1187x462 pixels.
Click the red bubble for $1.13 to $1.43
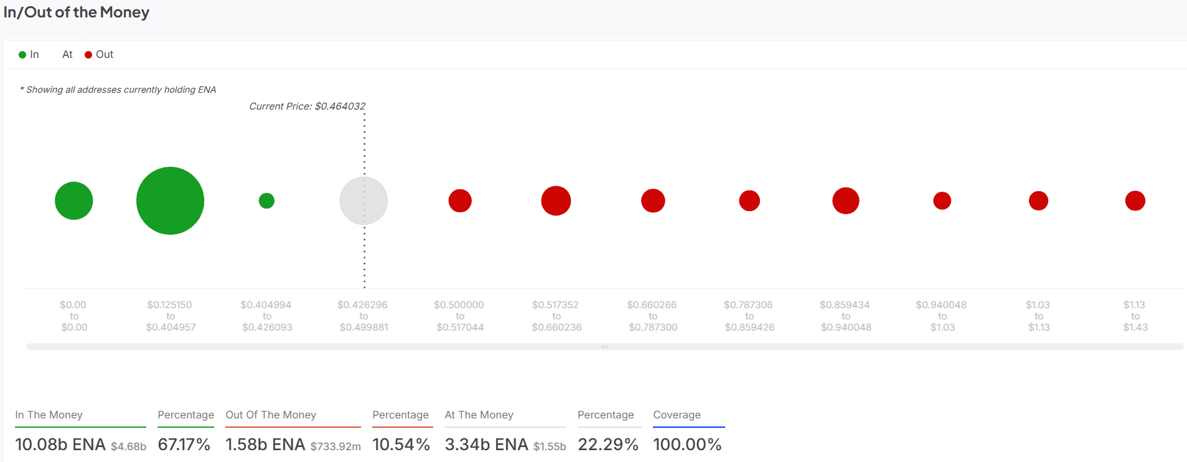coord(1135,200)
